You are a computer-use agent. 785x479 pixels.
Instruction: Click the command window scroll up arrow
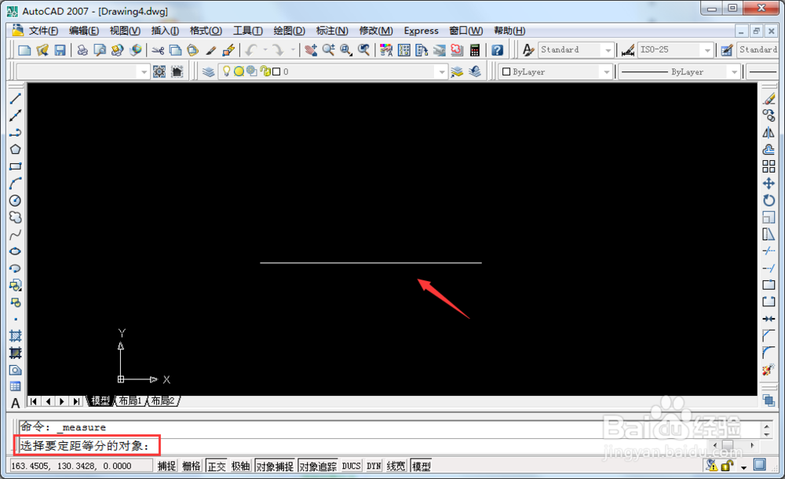pos(767,426)
